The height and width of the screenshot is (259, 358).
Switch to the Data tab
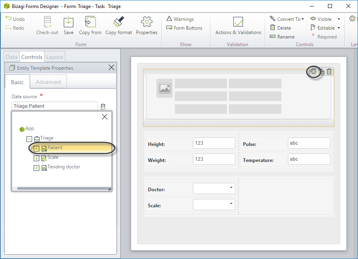tap(12, 57)
